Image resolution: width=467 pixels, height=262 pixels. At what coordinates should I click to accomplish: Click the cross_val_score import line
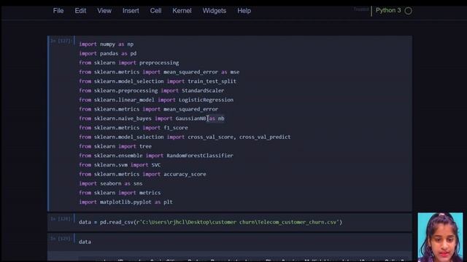coord(185,137)
